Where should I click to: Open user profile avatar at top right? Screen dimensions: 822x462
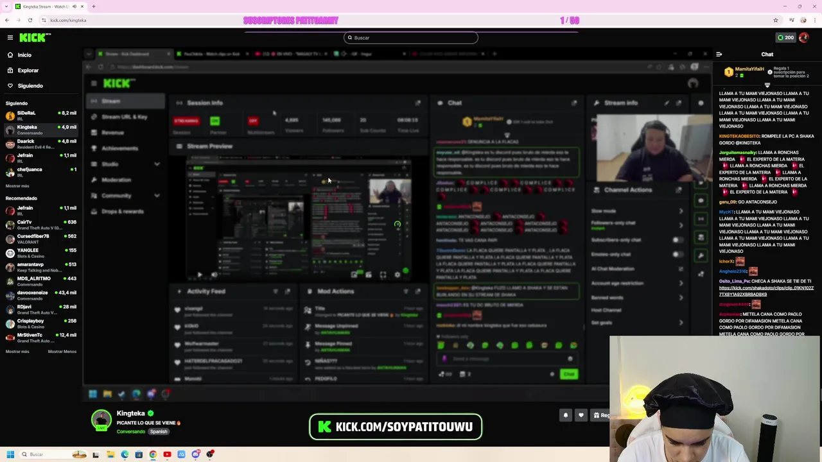point(804,38)
